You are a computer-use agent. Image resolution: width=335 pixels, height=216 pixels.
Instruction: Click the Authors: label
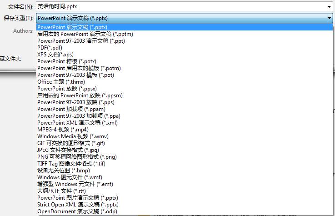click(x=23, y=31)
